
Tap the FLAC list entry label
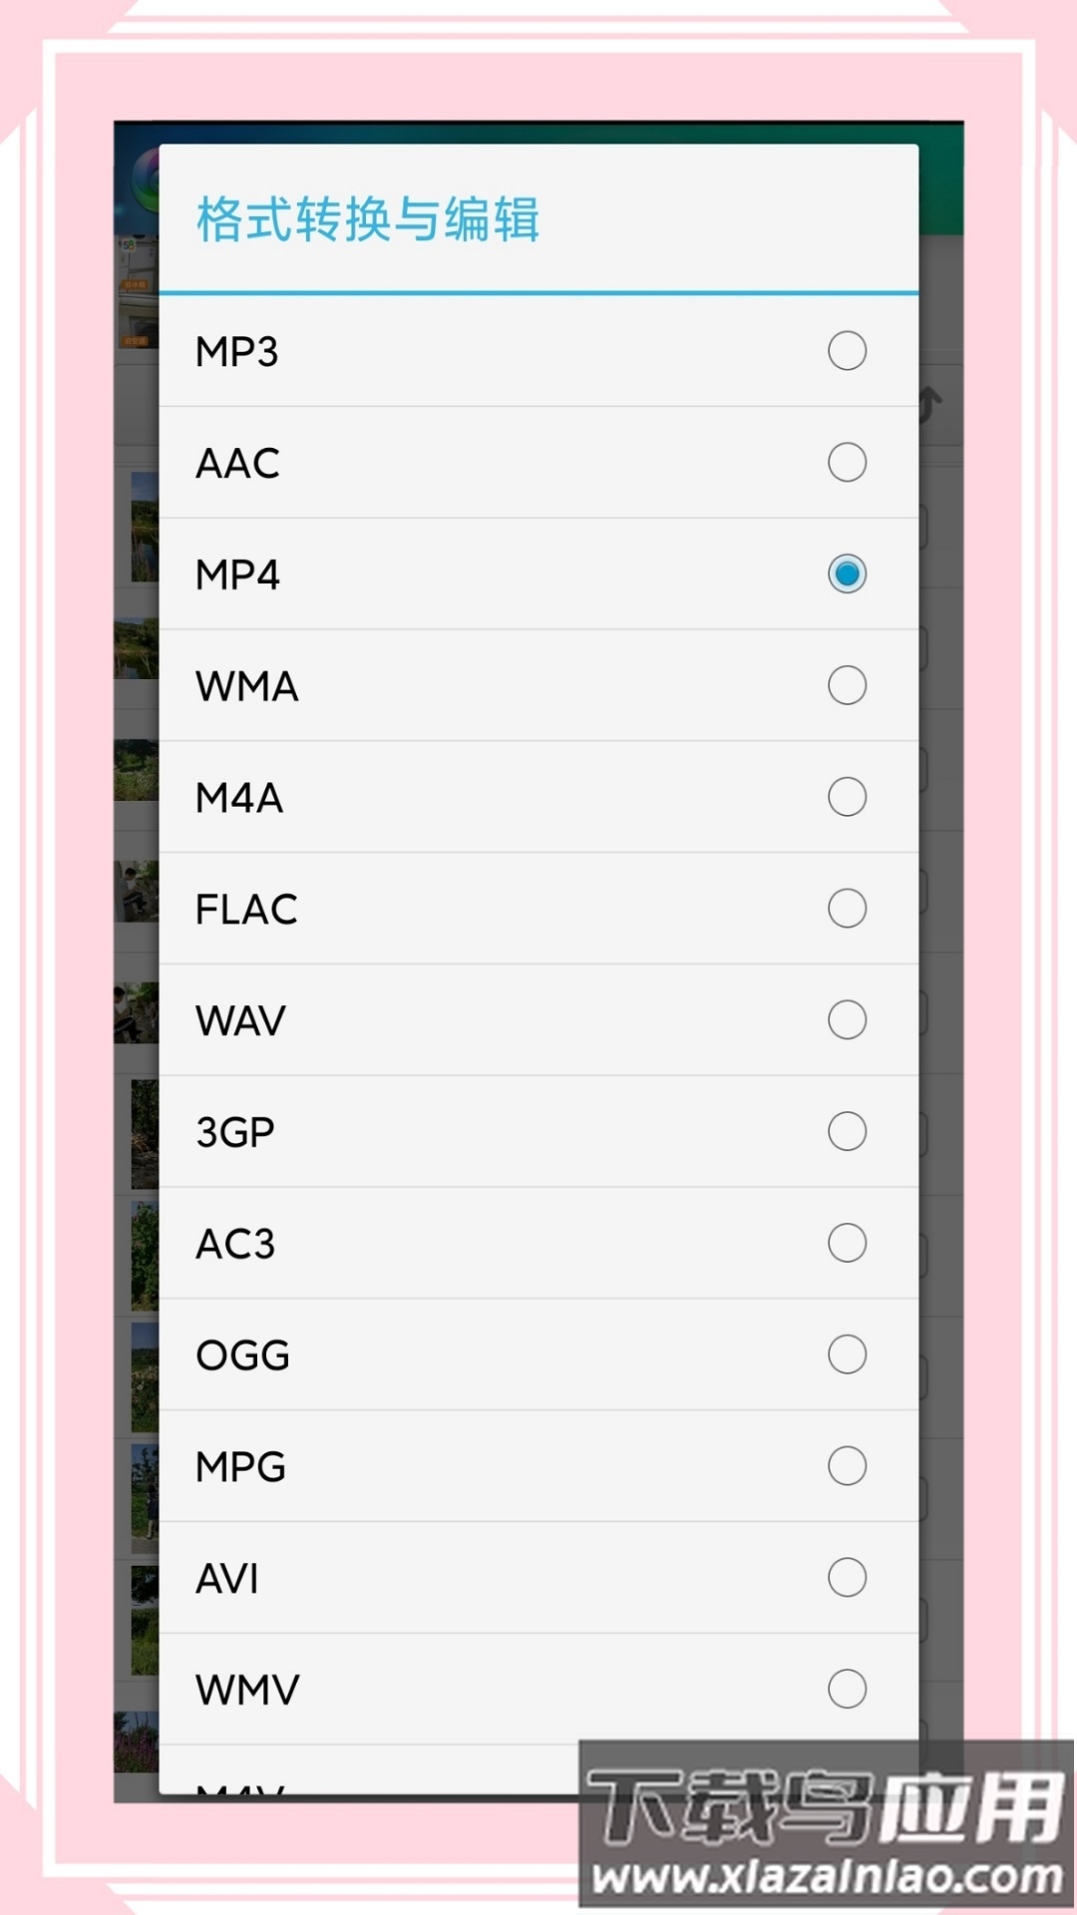(246, 910)
